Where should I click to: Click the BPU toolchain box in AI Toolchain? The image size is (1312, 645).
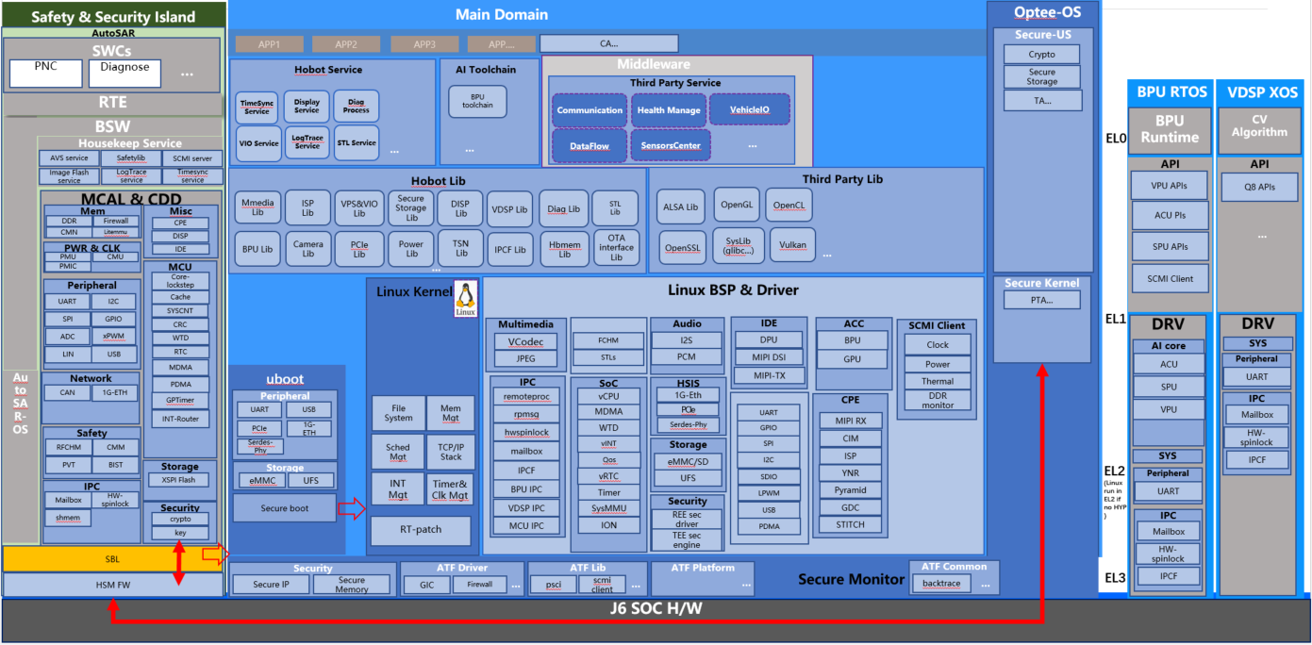click(477, 101)
